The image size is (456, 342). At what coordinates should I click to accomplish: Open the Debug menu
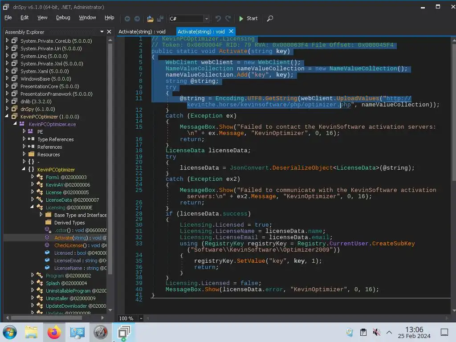click(x=63, y=17)
